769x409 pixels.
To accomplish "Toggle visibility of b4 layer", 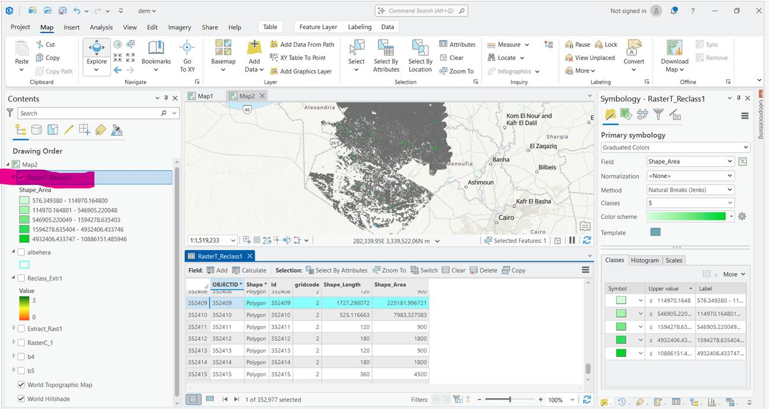I will point(22,357).
